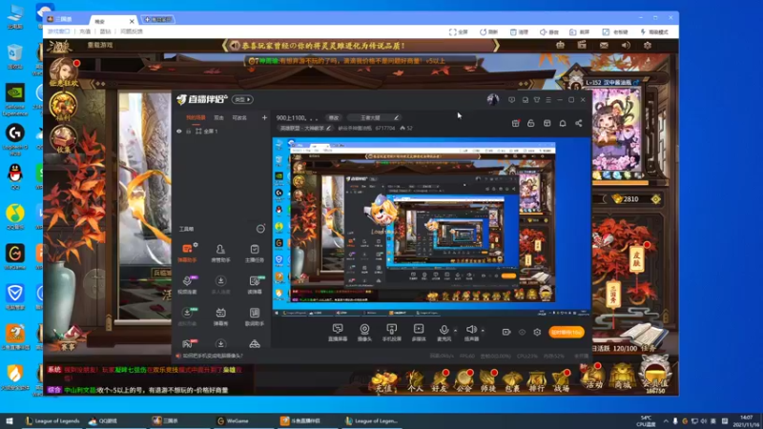Open 活动 events icon at game bottom
This screenshot has width=763, height=429.
tap(593, 377)
